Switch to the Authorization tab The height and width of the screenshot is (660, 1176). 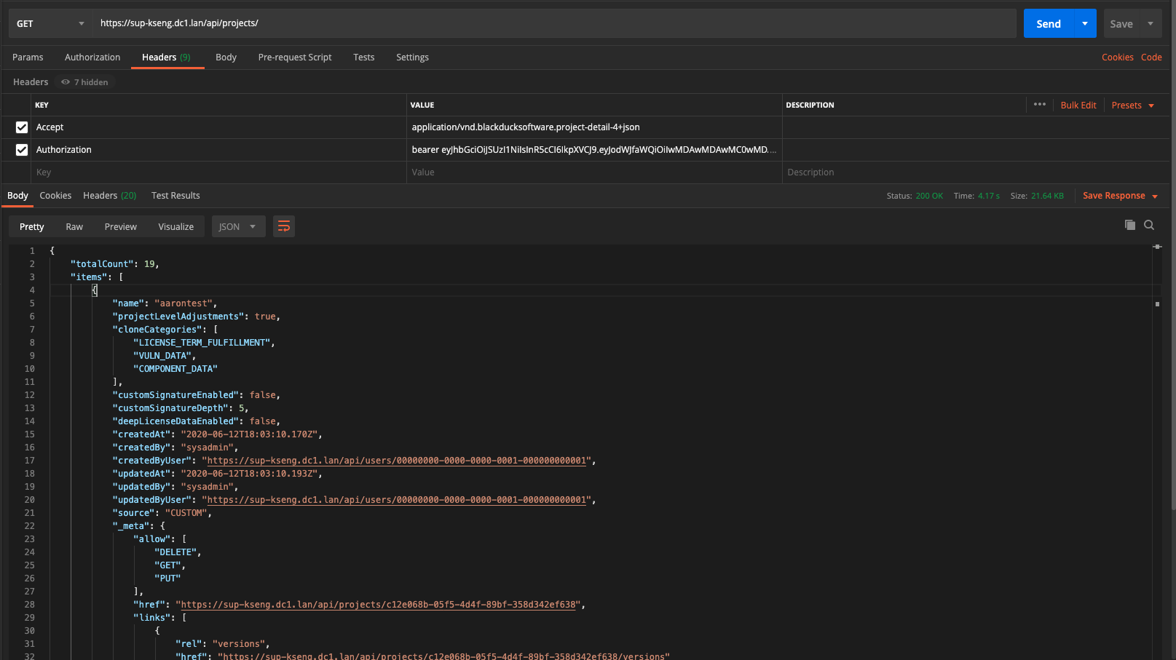92,57
